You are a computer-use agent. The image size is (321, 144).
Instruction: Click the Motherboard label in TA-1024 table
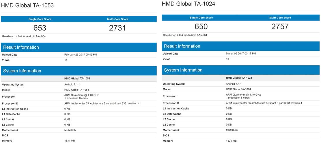pyautogui.click(x=171, y=130)
